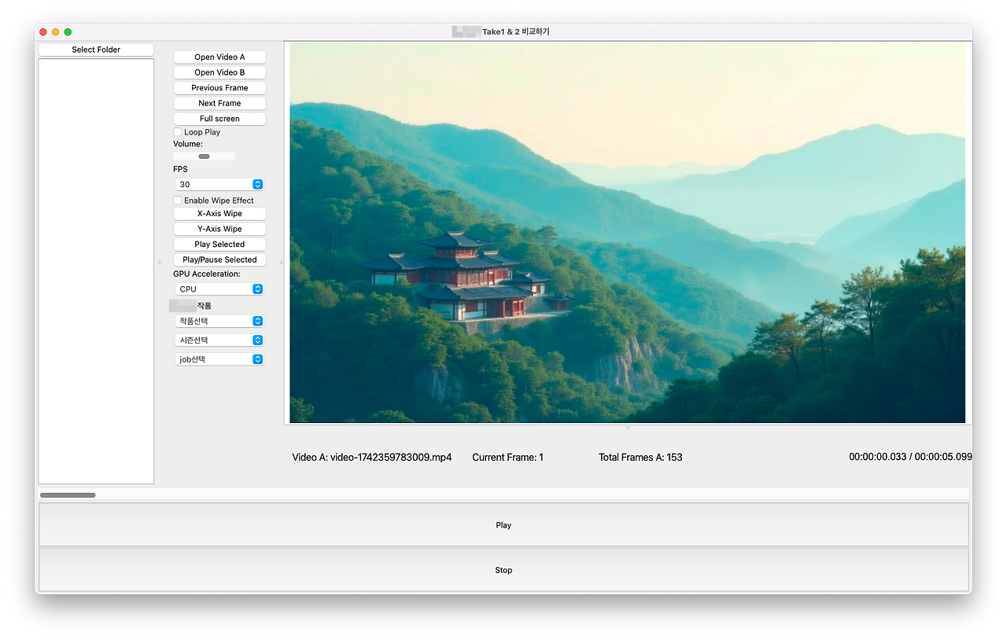The height and width of the screenshot is (640, 1007).
Task: Open the FPS dropdown showing 30
Action: tap(219, 184)
